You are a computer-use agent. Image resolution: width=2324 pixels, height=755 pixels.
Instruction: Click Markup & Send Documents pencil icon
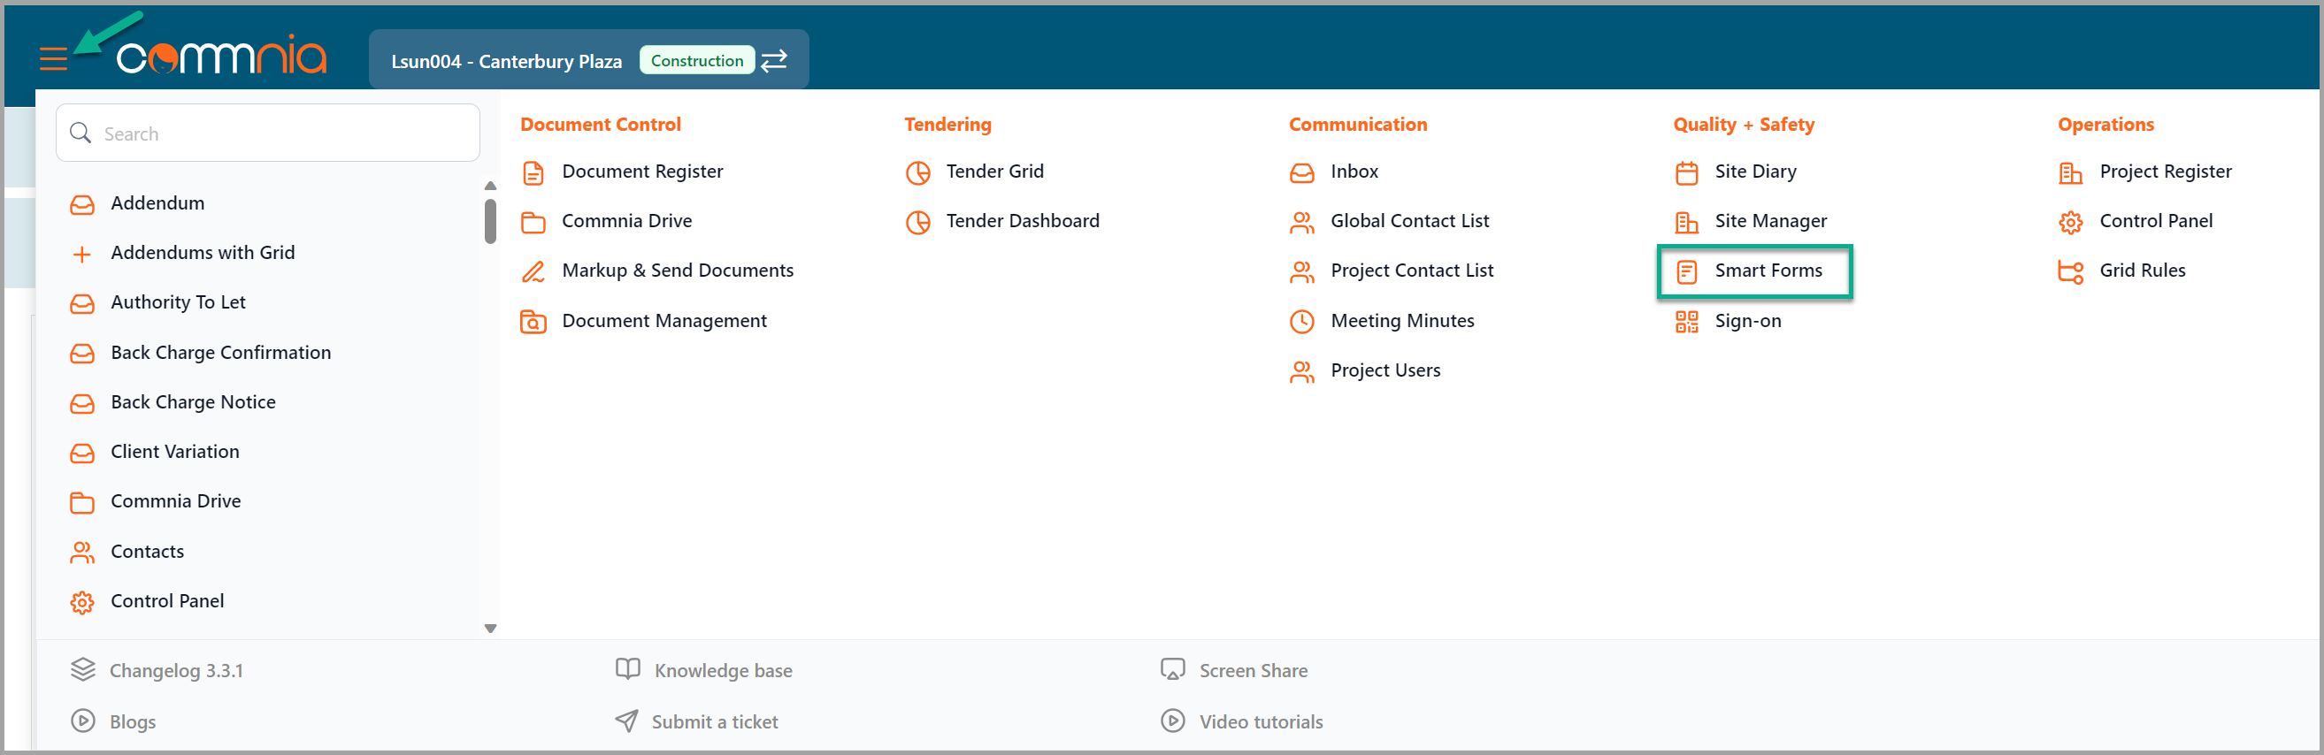tap(533, 271)
